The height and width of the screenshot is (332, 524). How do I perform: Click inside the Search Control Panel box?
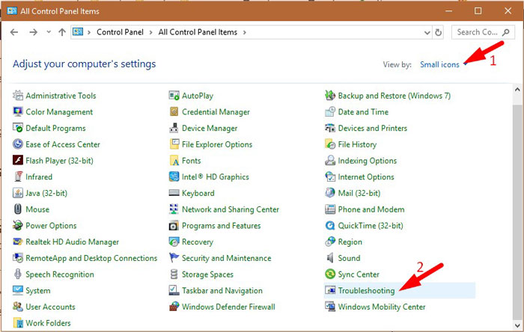click(483, 32)
